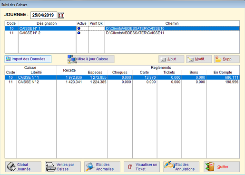Click the Reglements group header
Screen dimensions: 245x175
point(161,68)
